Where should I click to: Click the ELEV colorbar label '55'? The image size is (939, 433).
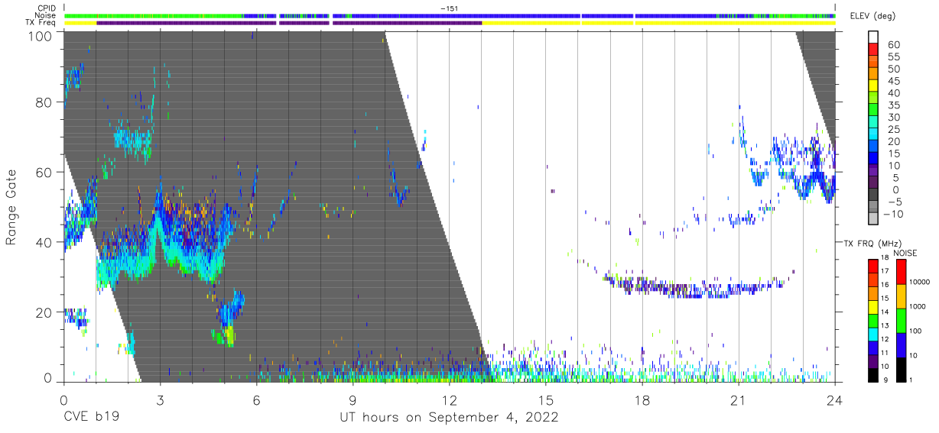click(x=893, y=57)
